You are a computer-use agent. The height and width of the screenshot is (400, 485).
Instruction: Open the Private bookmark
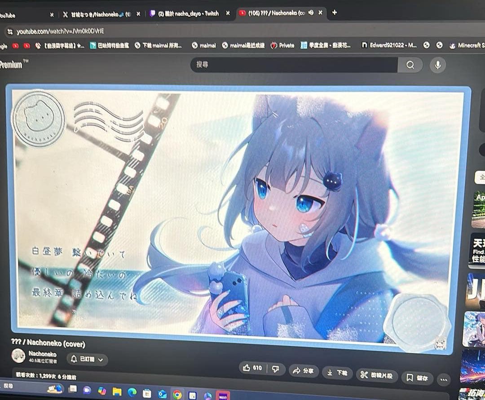tap(282, 45)
